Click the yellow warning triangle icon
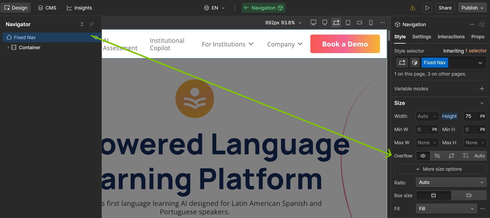The height and width of the screenshot is (218, 490). point(413,8)
